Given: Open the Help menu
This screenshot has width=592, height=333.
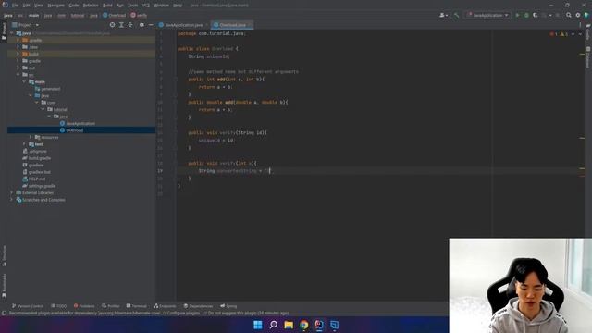Looking at the screenshot, I should point(178,6).
